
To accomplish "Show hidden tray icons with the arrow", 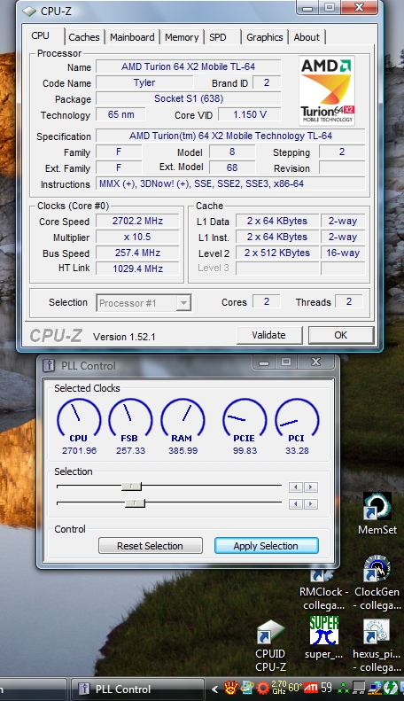I will (215, 689).
